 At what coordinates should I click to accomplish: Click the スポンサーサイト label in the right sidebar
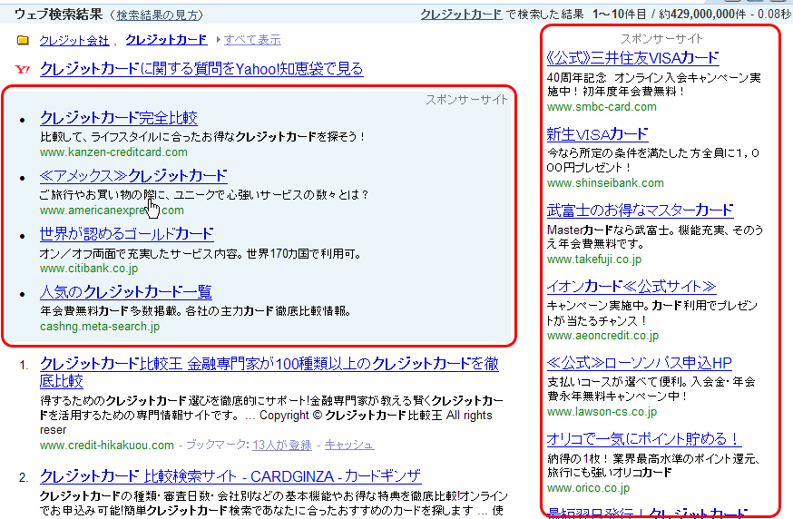[x=661, y=39]
